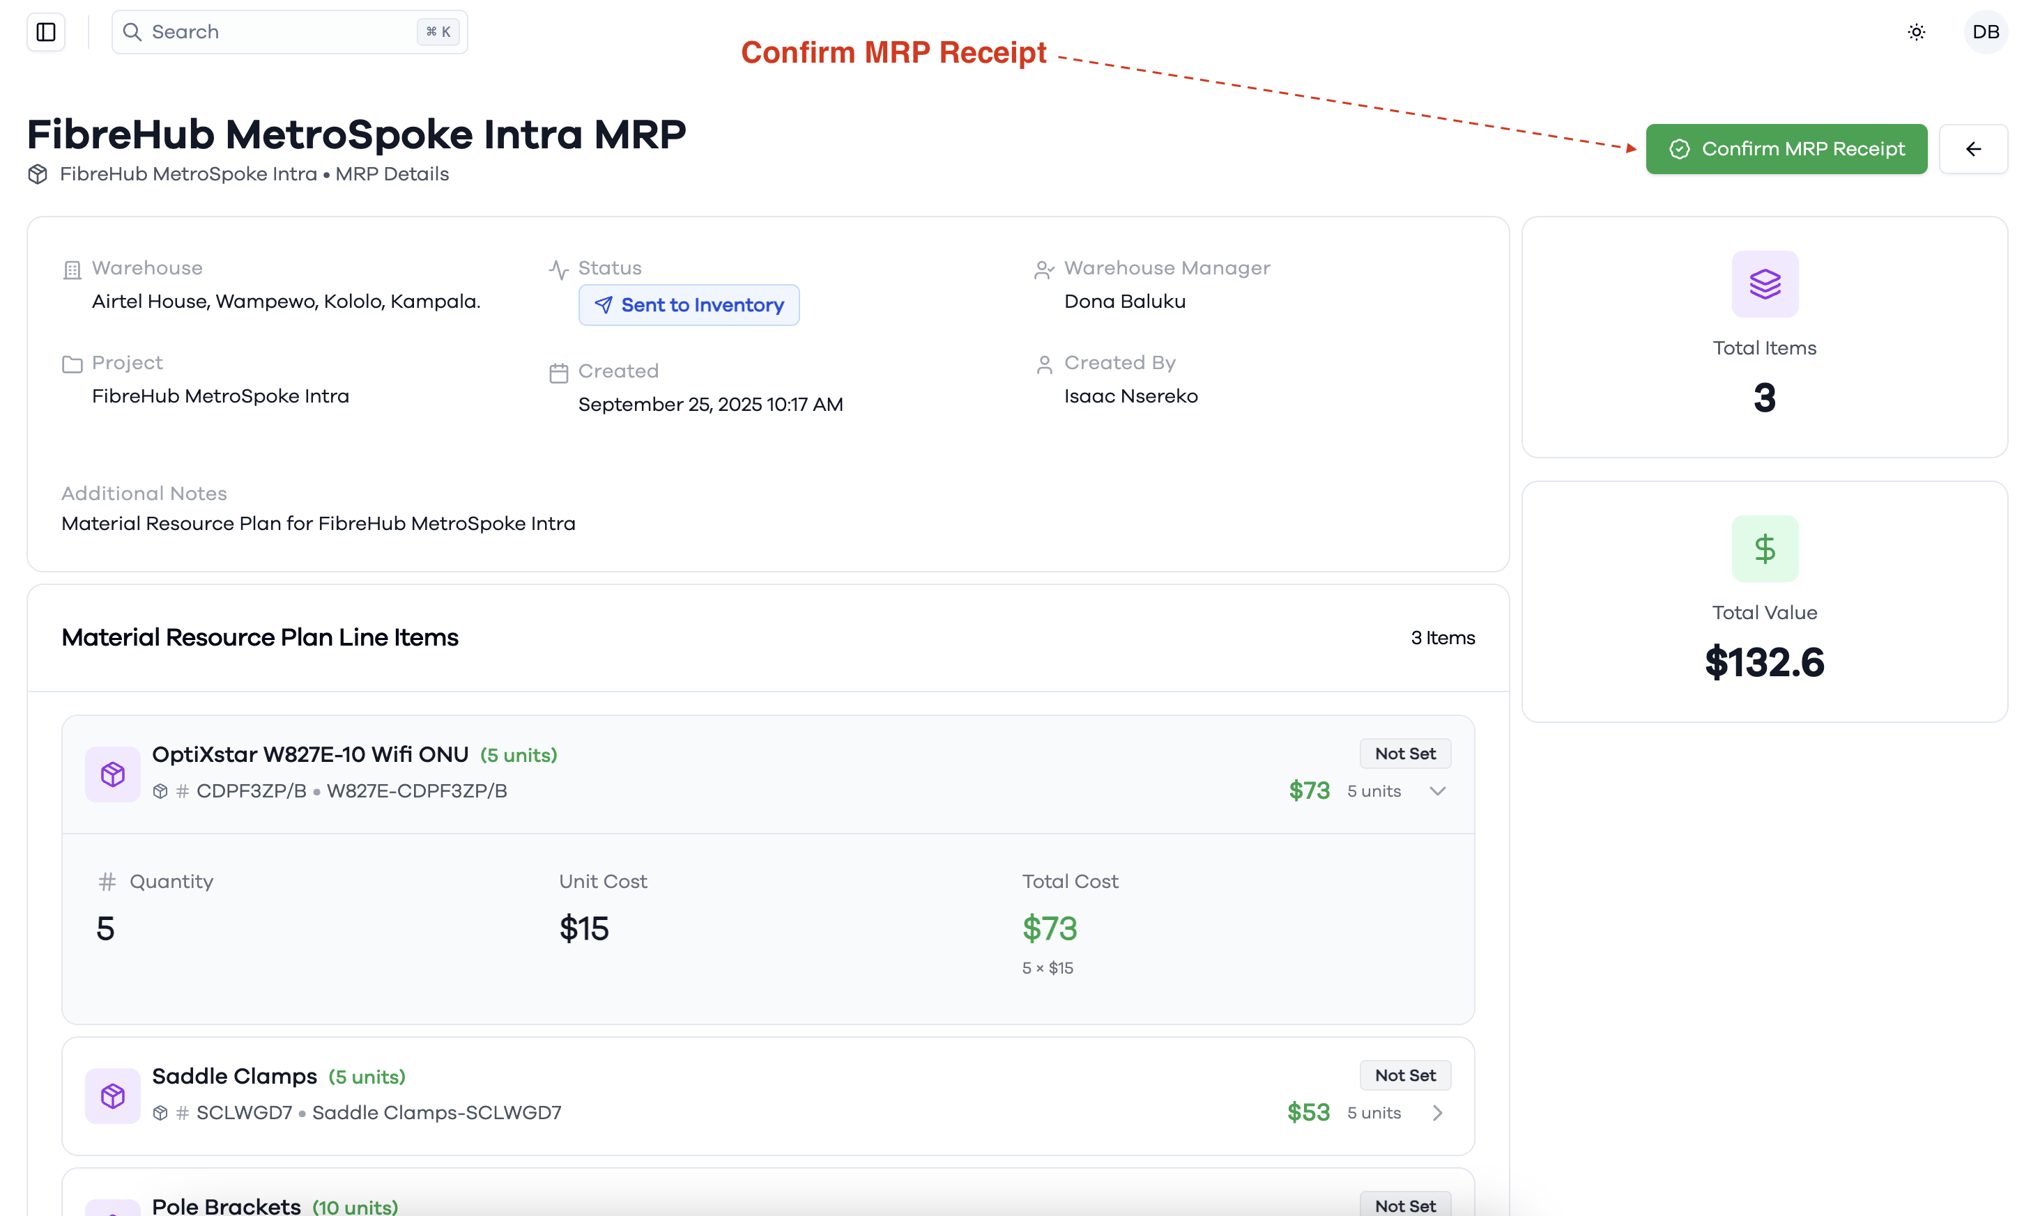Click the green dollar Total Value icon
The width and height of the screenshot is (2024, 1216).
tap(1764, 549)
